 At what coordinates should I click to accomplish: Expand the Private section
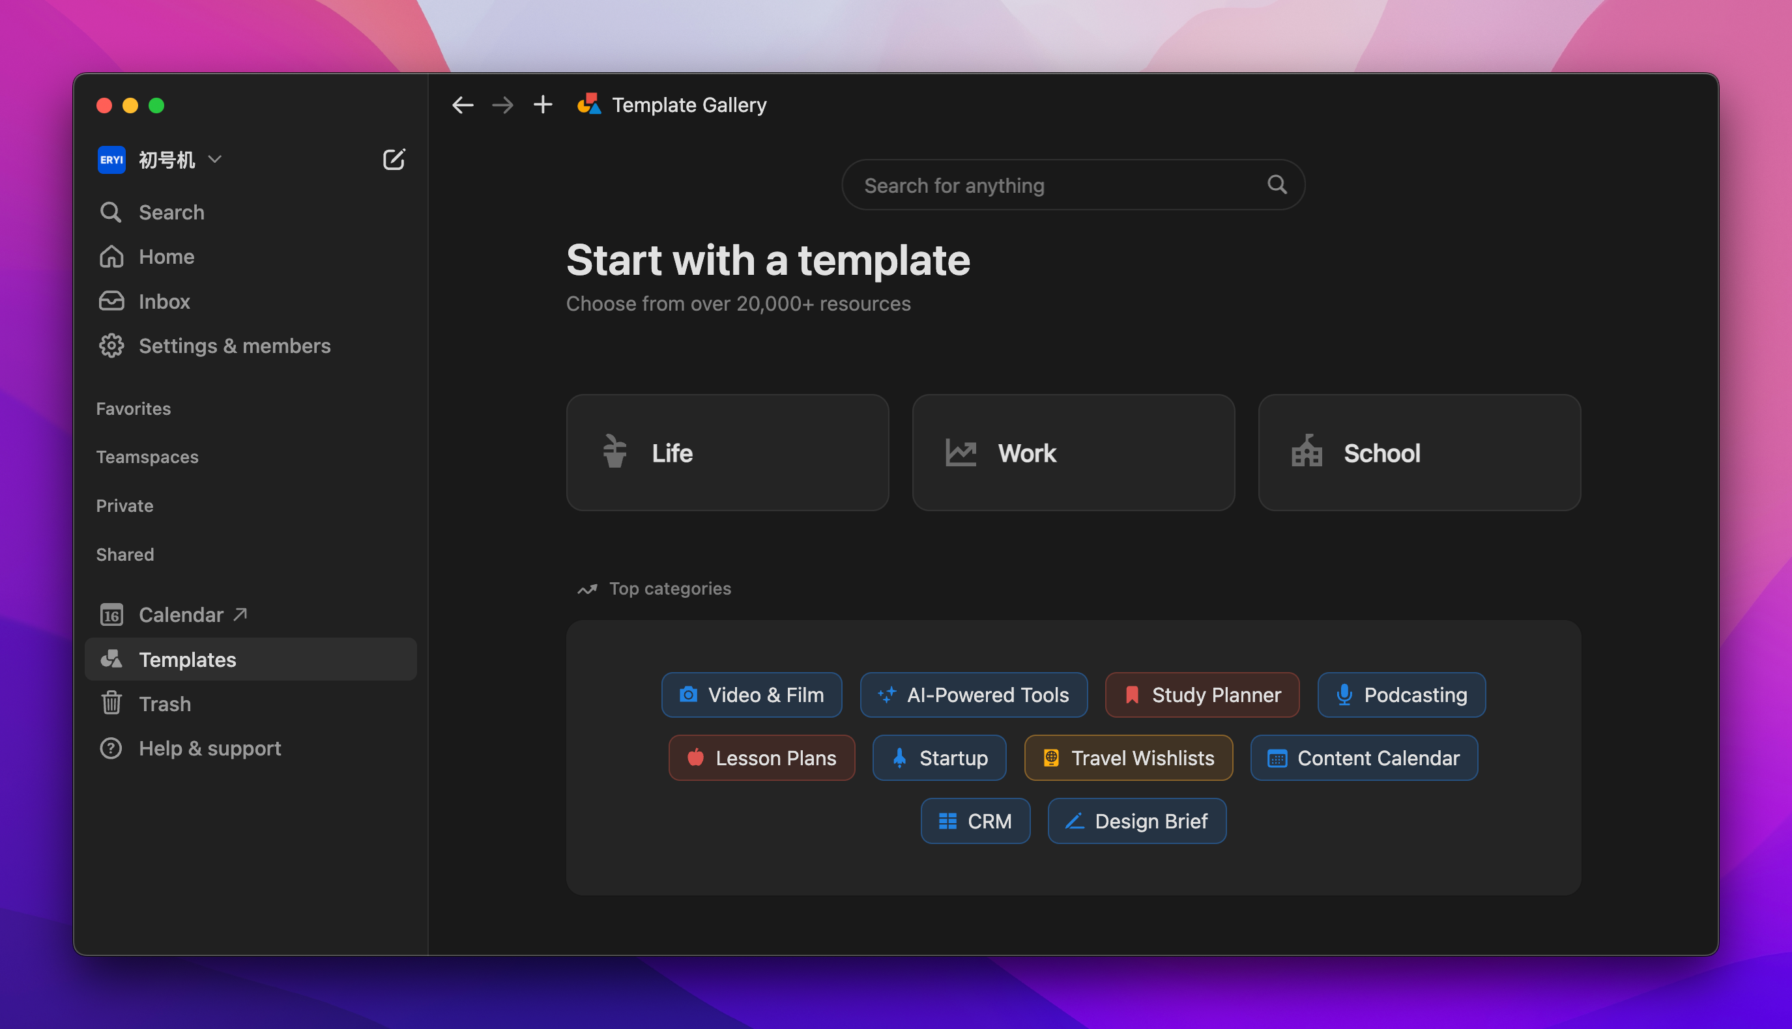(x=124, y=506)
